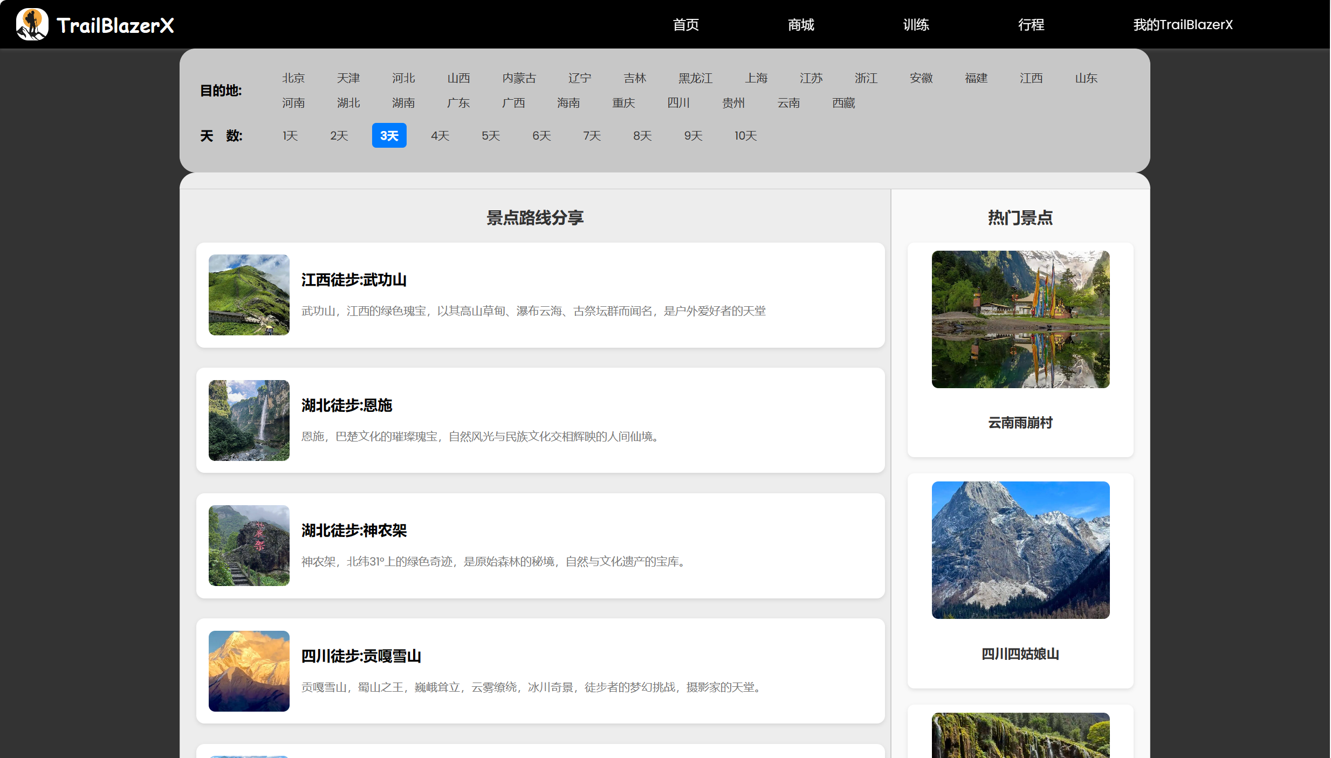Choose 北京 destination filter
Image resolution: width=1331 pixels, height=758 pixels.
293,78
